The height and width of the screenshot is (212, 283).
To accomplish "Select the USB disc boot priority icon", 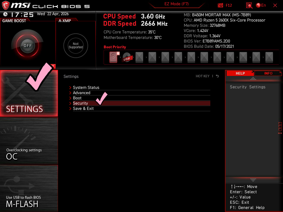I will coord(127,57).
